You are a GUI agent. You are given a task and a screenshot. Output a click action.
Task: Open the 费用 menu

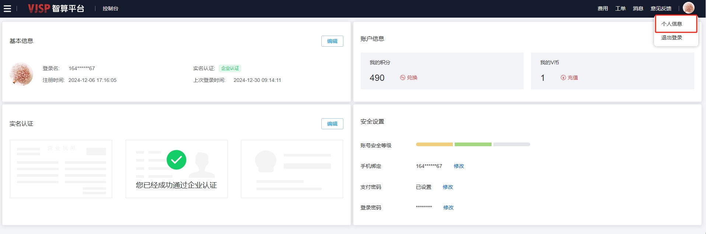[x=603, y=8]
